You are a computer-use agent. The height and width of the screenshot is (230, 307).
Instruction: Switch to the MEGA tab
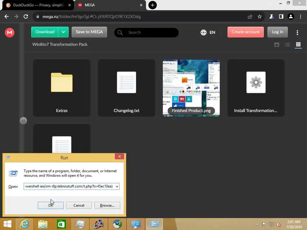[110, 5]
